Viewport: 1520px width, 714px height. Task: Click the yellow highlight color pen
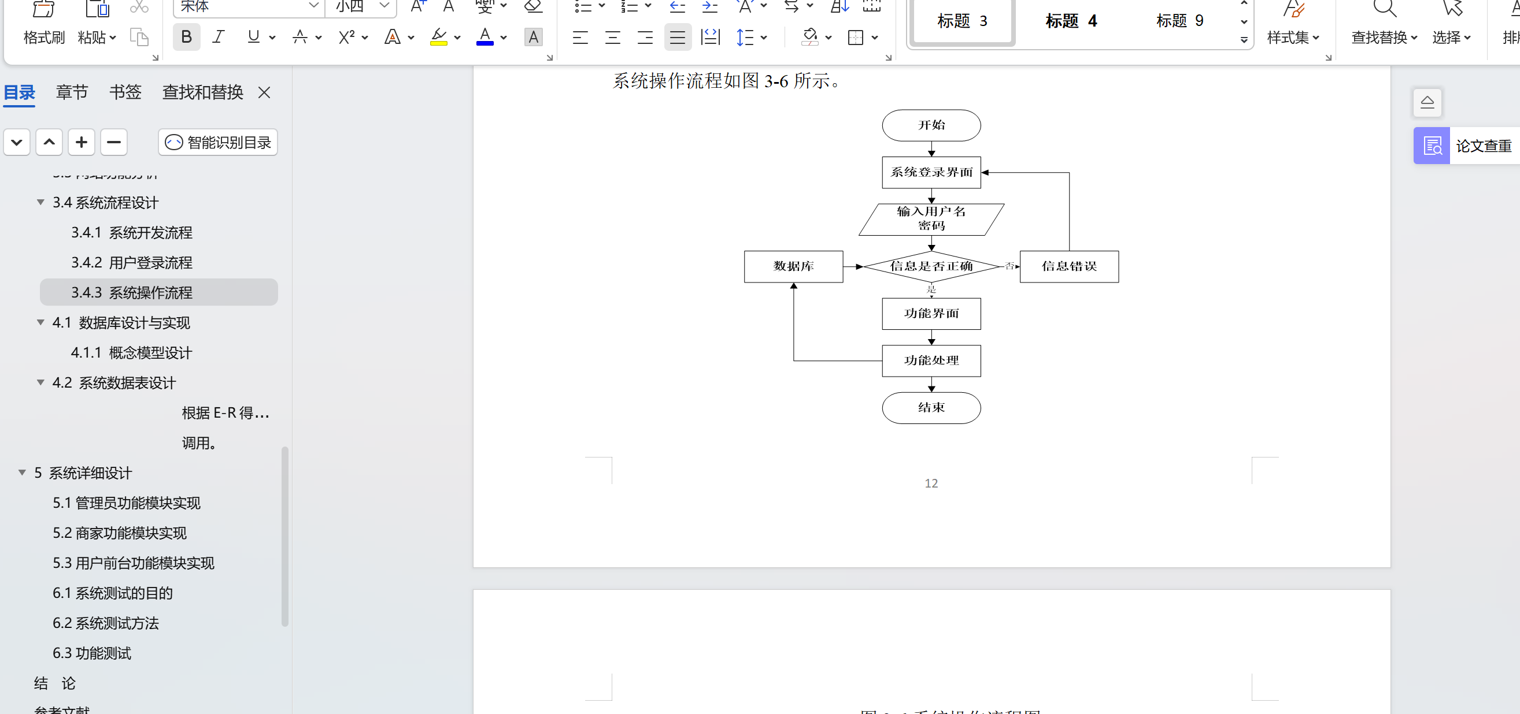[438, 37]
